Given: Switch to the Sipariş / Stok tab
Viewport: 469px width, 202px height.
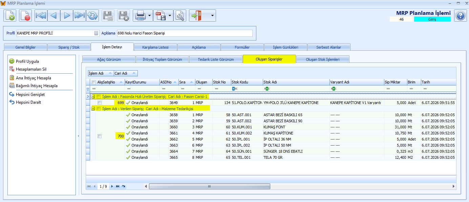Looking at the screenshot, I should tap(69, 47).
